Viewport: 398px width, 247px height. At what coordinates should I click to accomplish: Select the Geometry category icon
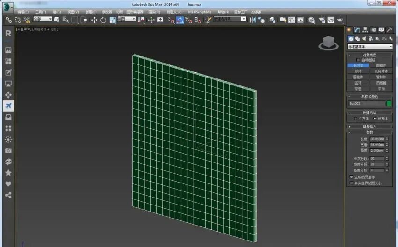pyautogui.click(x=351, y=39)
